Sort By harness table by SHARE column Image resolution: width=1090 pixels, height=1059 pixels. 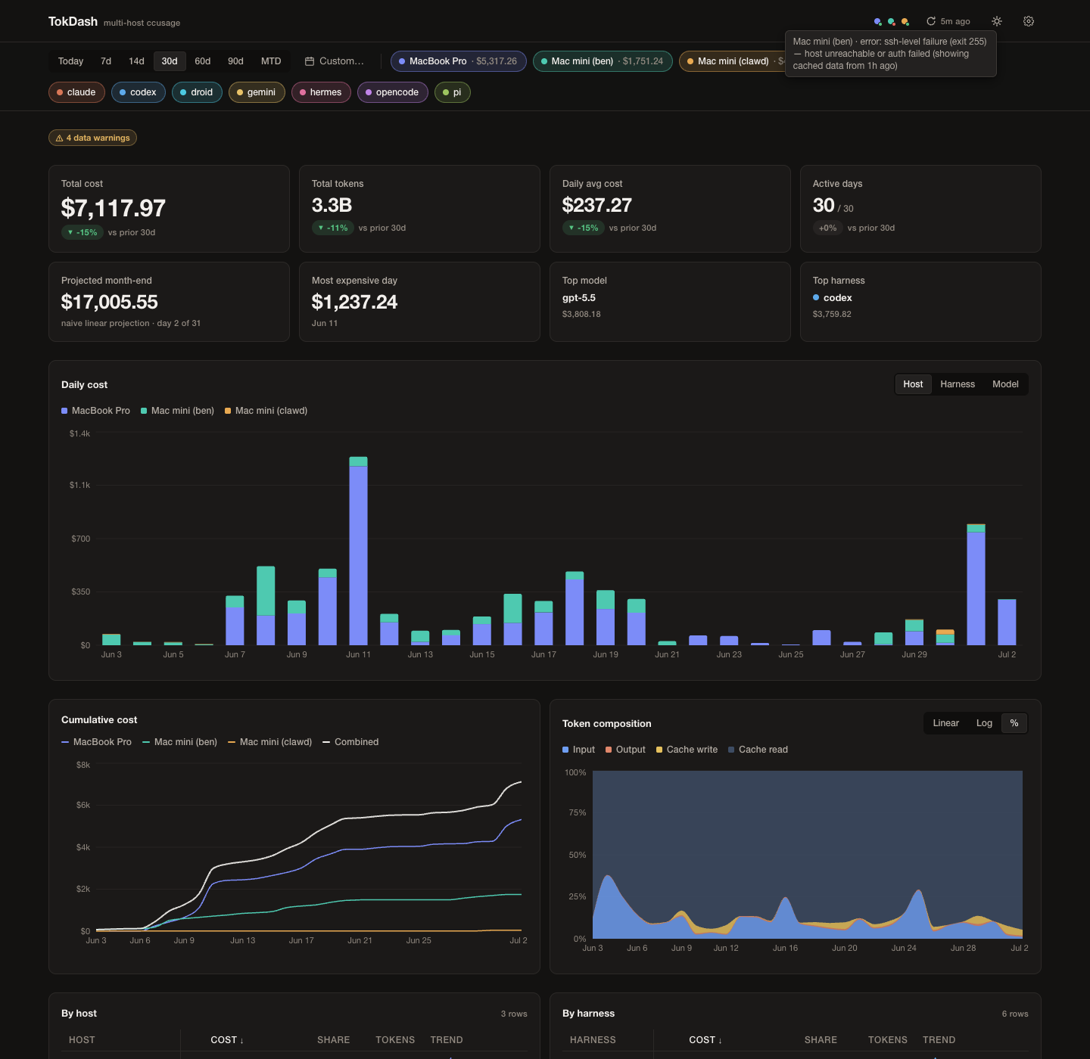point(821,1040)
